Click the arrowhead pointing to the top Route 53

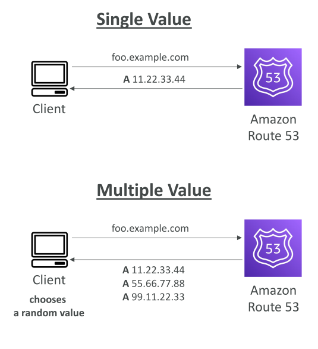tap(239, 67)
